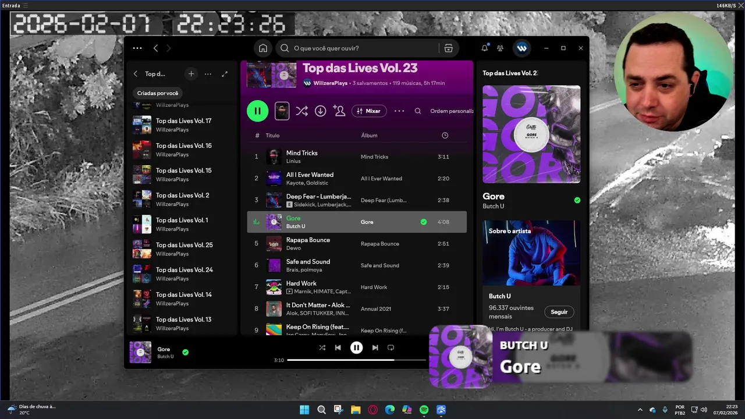
Task: Pause playlist with the green button
Action: coord(257,111)
